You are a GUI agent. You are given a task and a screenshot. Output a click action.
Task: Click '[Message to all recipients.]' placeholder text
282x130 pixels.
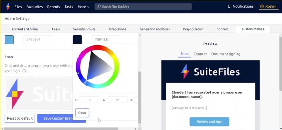click(189, 108)
